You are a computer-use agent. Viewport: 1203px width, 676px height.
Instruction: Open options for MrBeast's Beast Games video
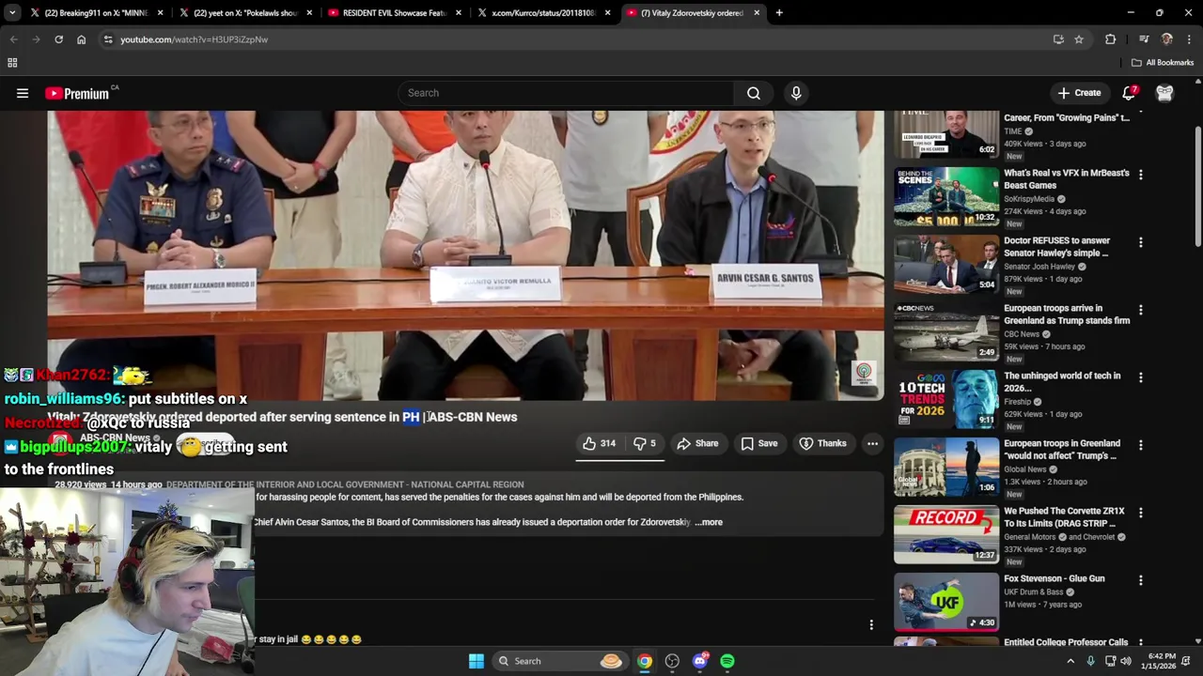coord(1140,175)
